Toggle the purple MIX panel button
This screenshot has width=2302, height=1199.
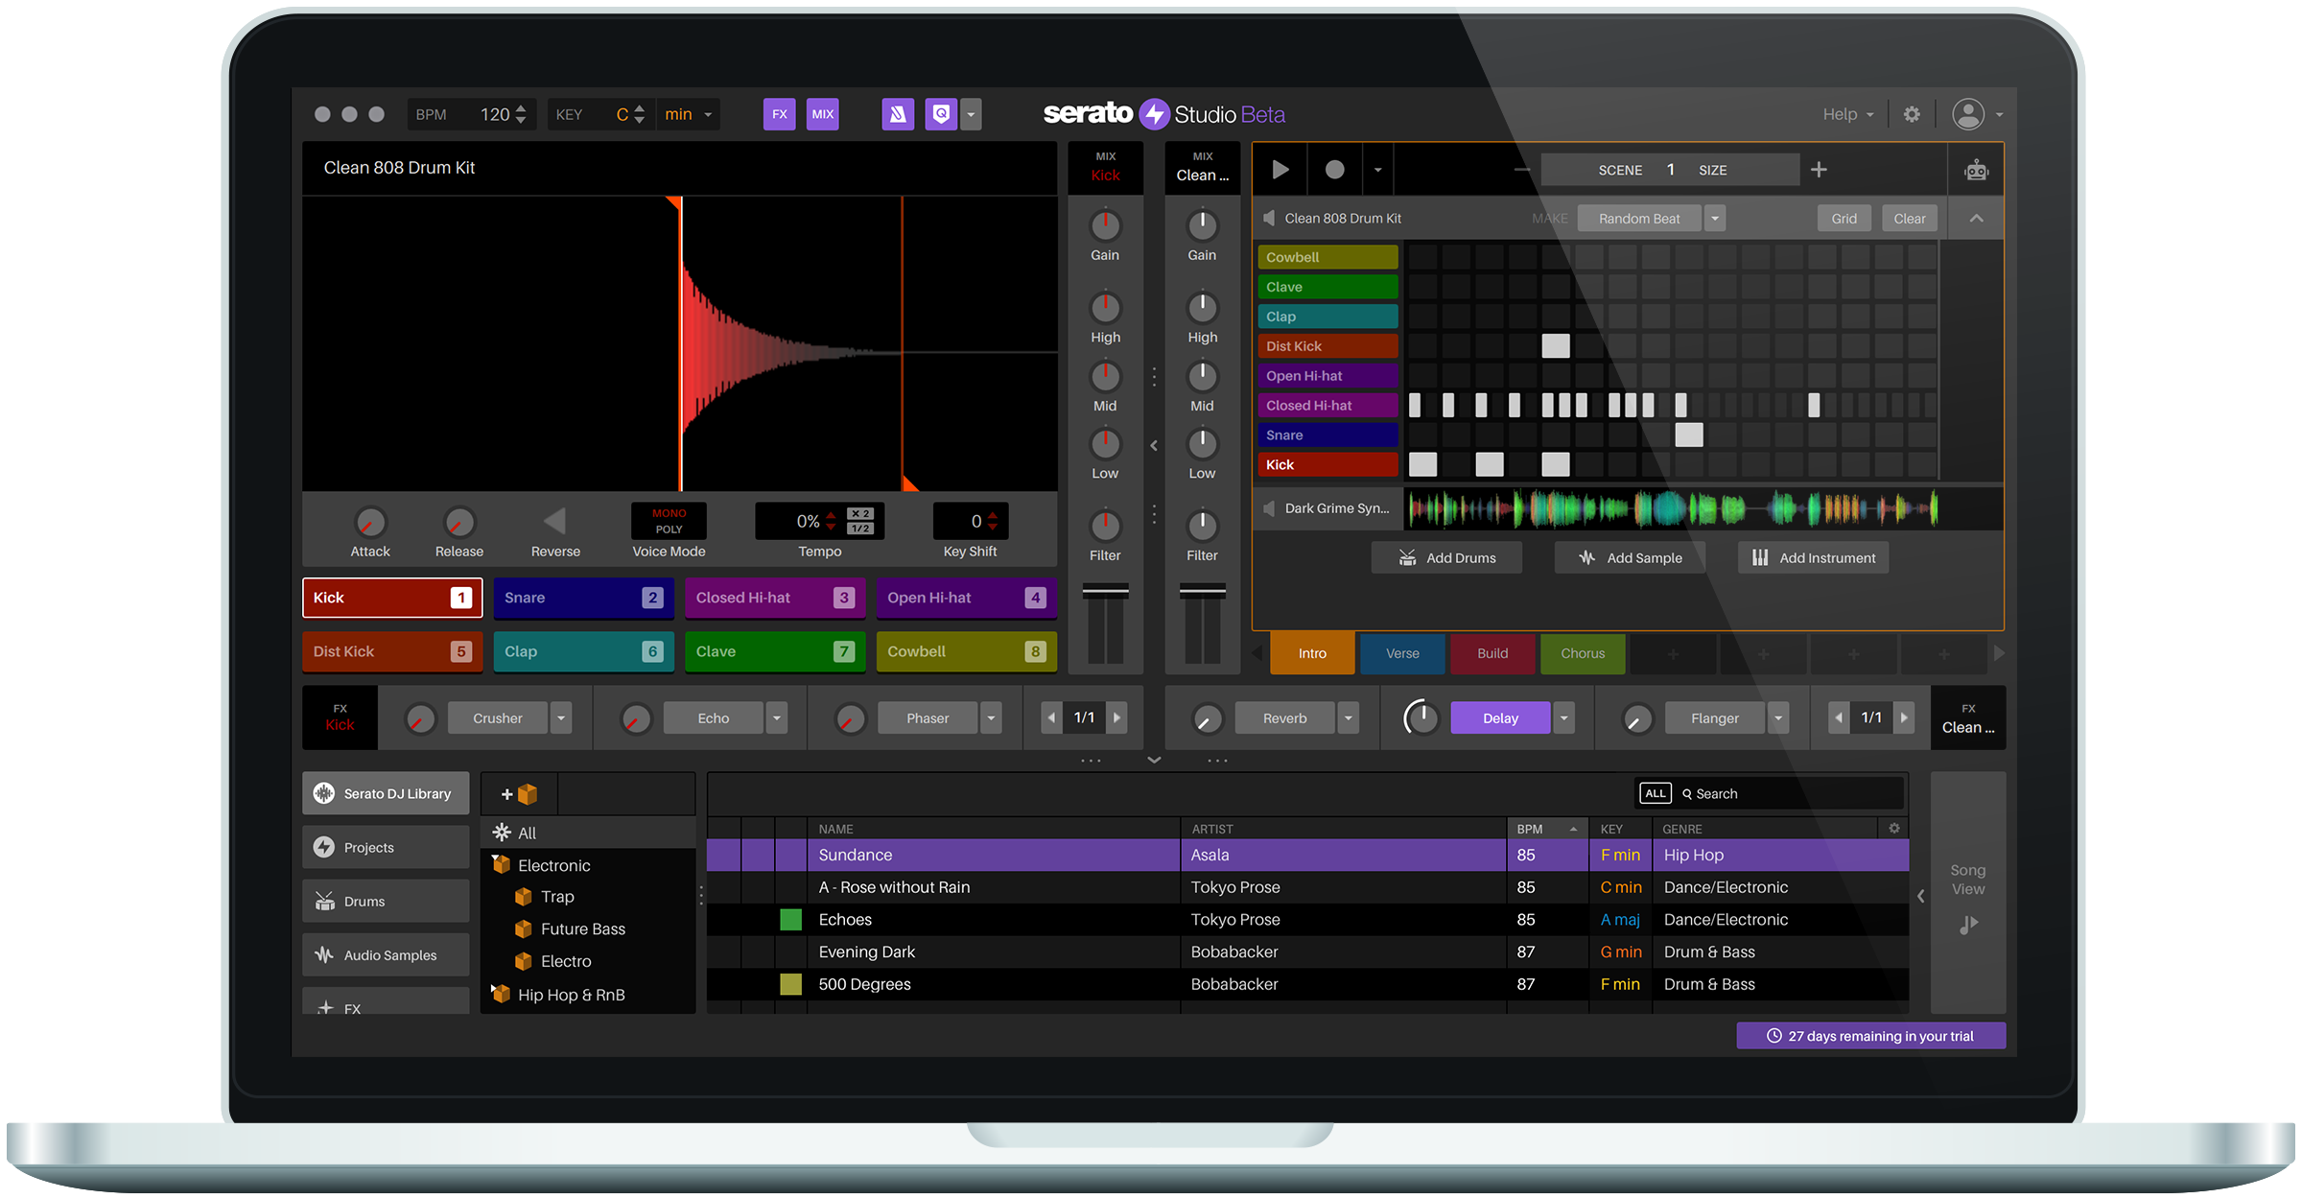coord(822,114)
